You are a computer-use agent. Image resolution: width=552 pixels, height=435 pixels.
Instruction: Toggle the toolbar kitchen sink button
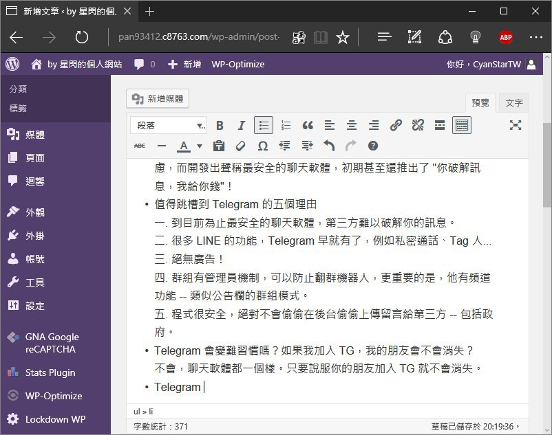point(462,125)
